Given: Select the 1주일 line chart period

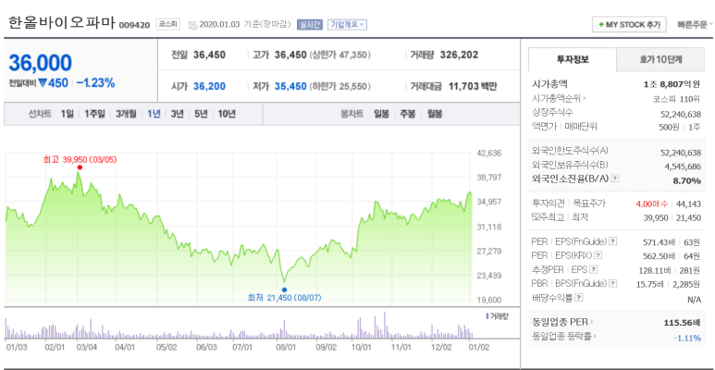Looking at the screenshot, I should (94, 114).
